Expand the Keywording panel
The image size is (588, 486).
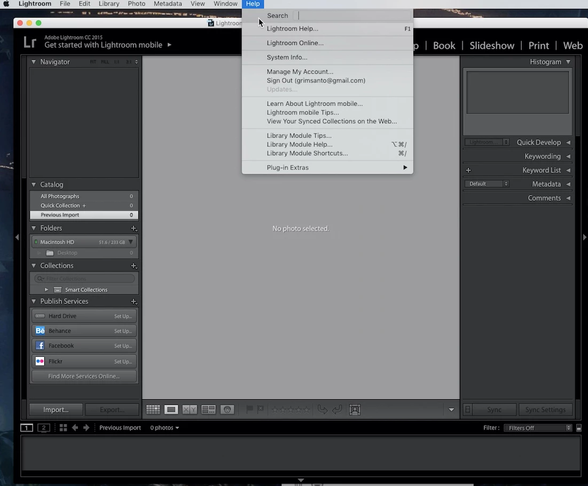click(x=568, y=156)
